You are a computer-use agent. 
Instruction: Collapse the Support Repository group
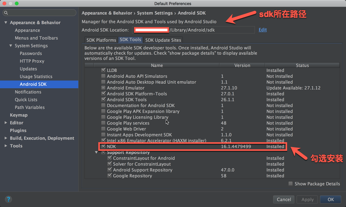[96, 152]
